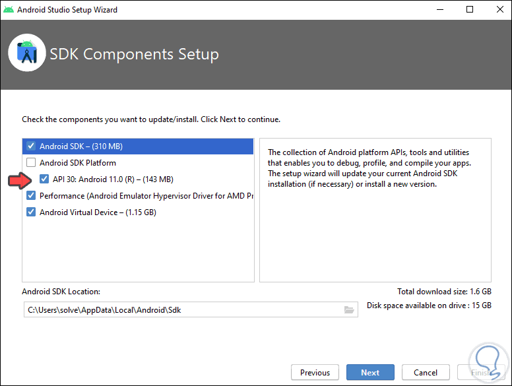Click the Android Studio logo in the header

27,53
